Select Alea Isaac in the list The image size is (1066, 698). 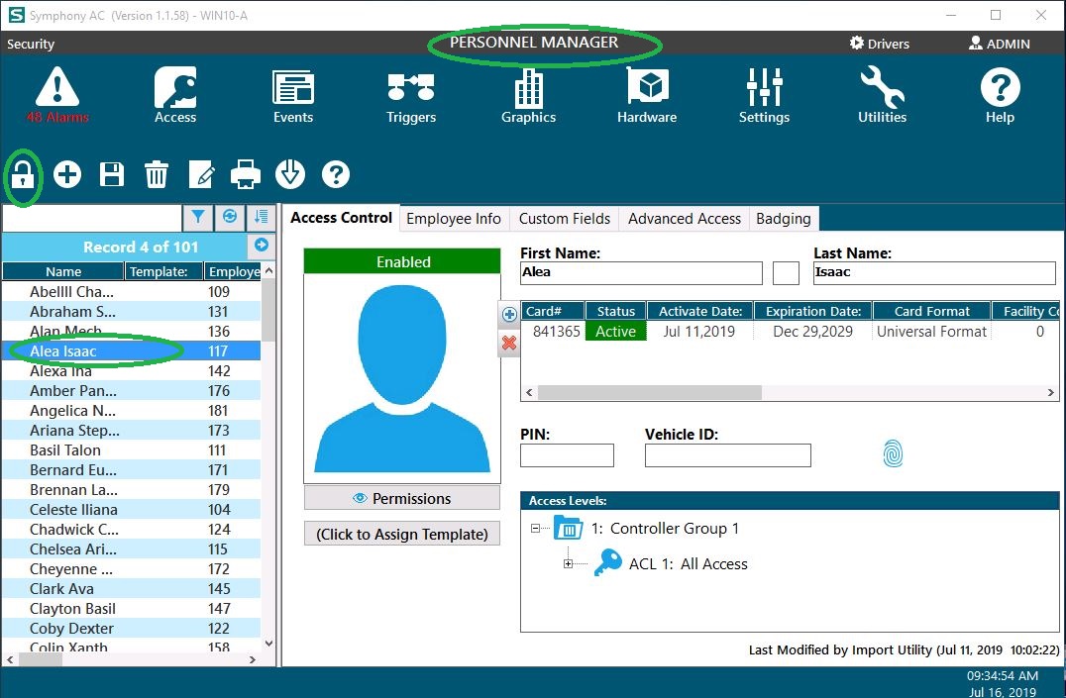[131, 350]
